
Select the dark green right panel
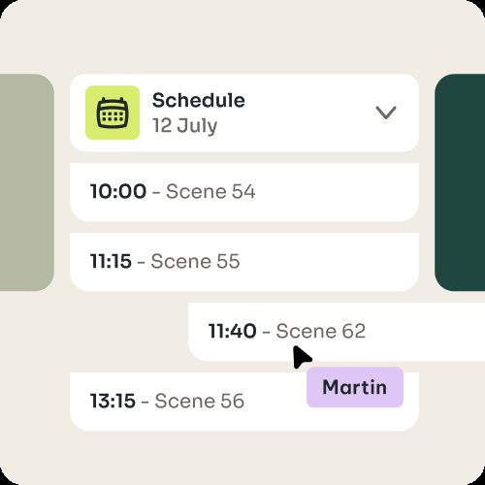(x=460, y=182)
